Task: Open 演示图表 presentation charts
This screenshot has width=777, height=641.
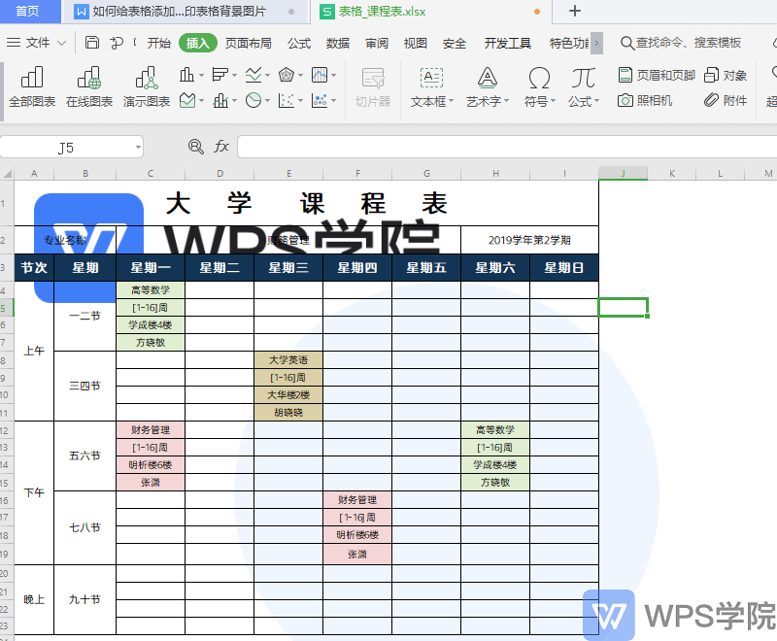Action: pos(147,87)
